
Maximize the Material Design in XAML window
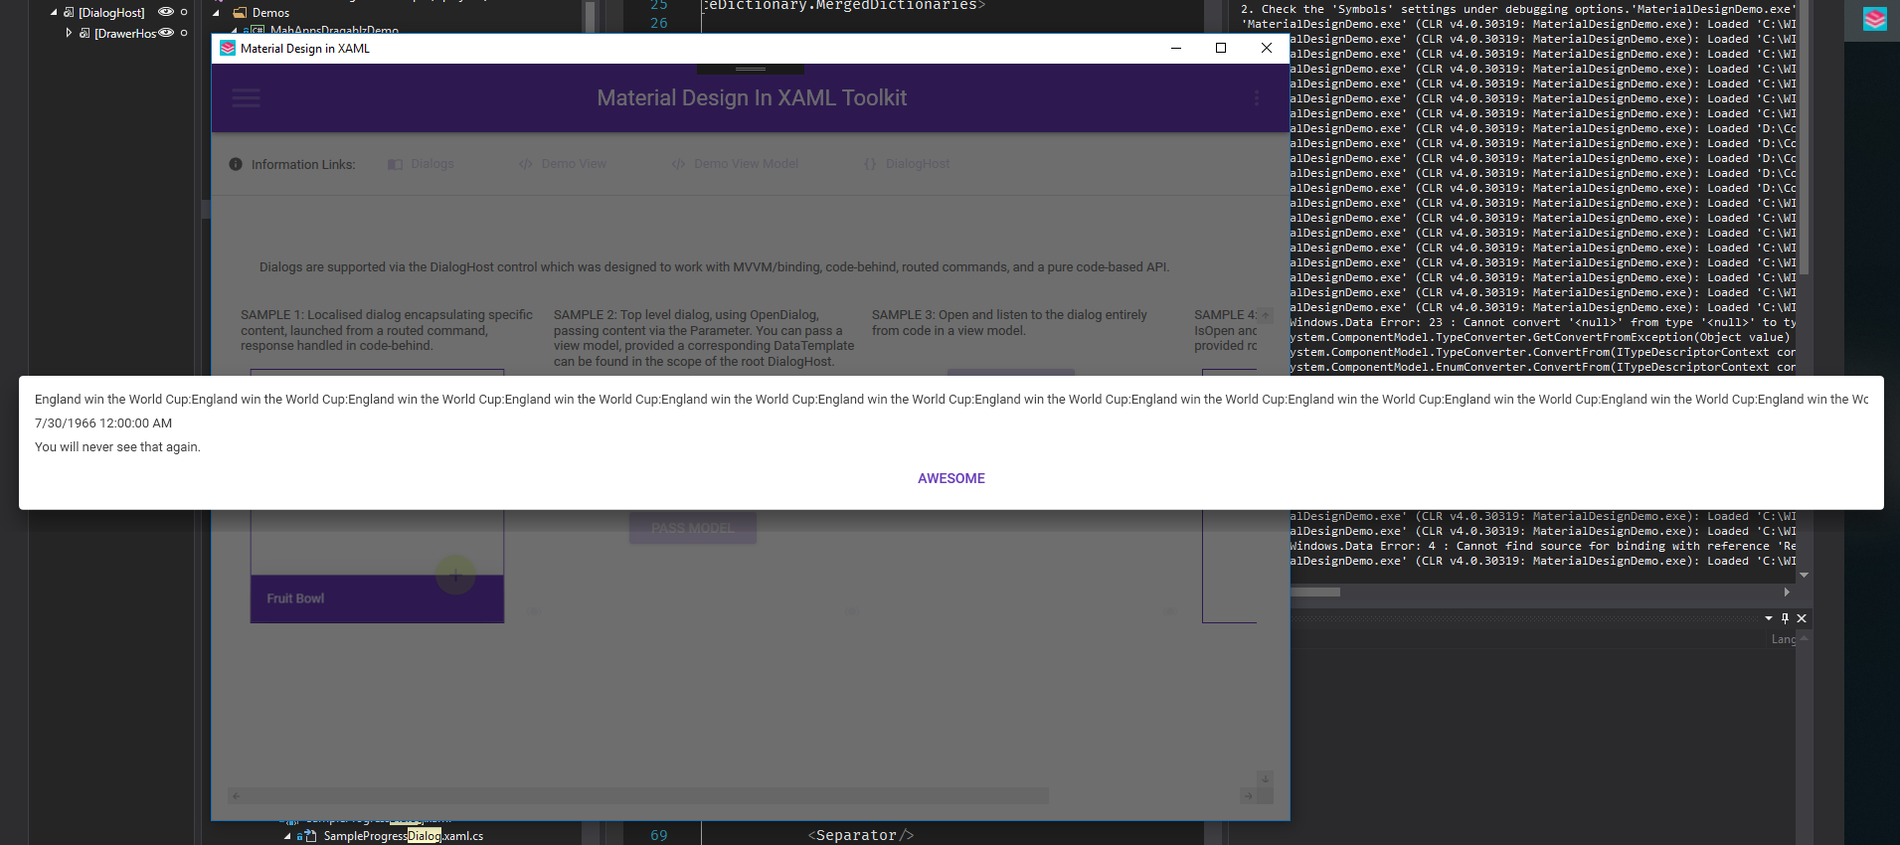click(x=1221, y=48)
